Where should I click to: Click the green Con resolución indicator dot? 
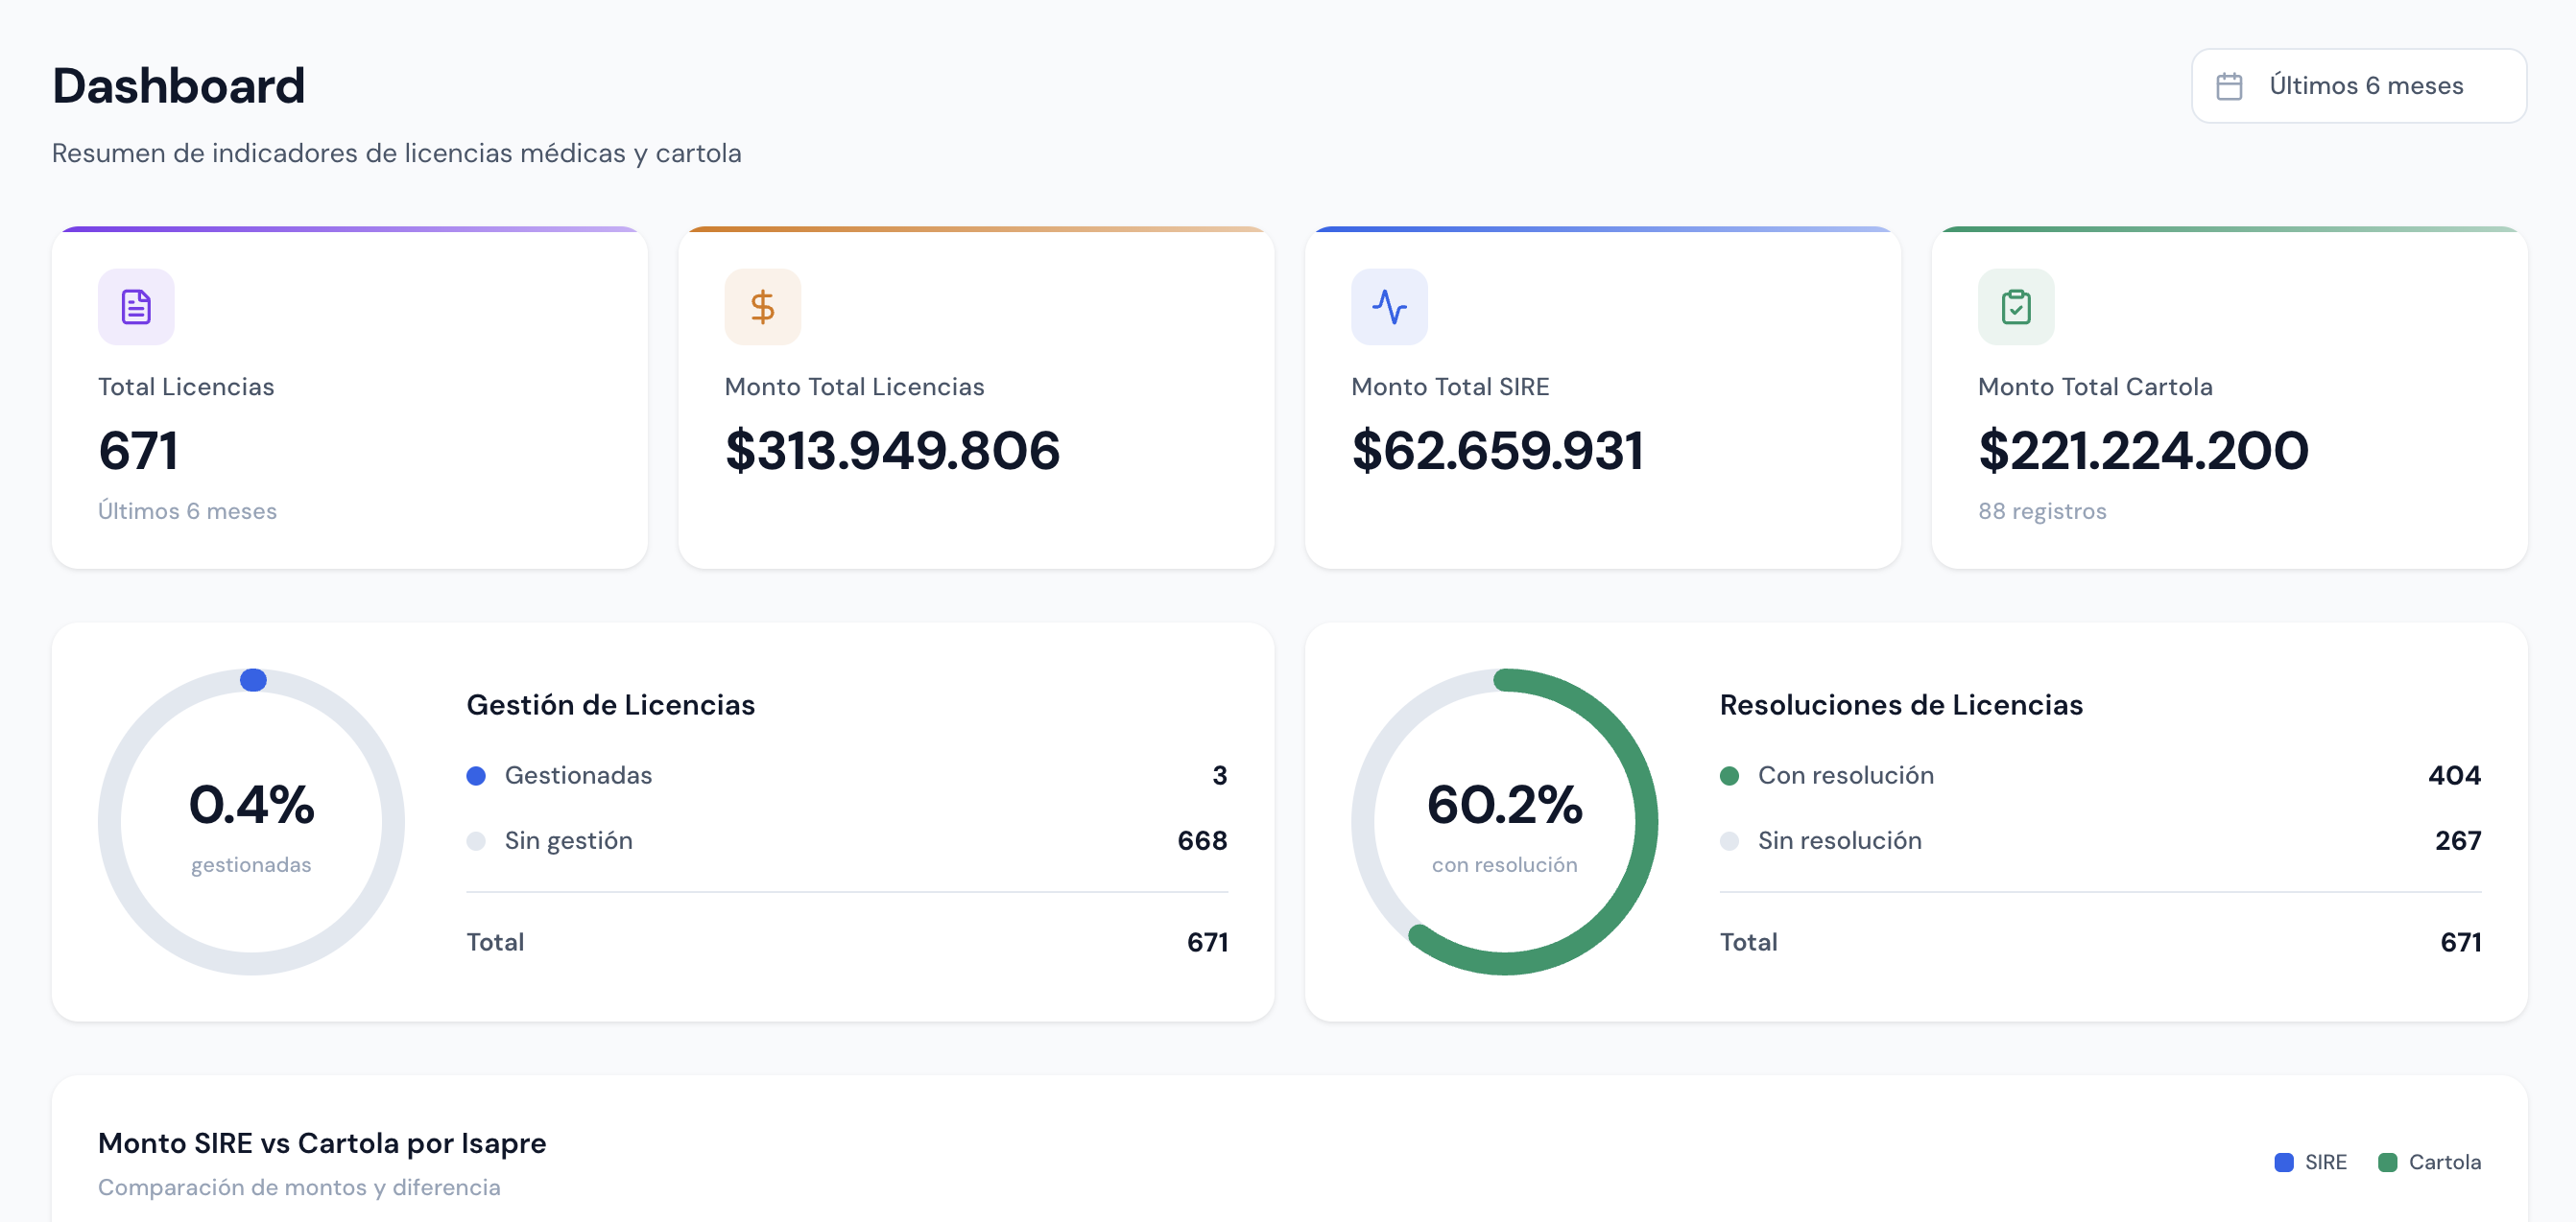click(1729, 775)
